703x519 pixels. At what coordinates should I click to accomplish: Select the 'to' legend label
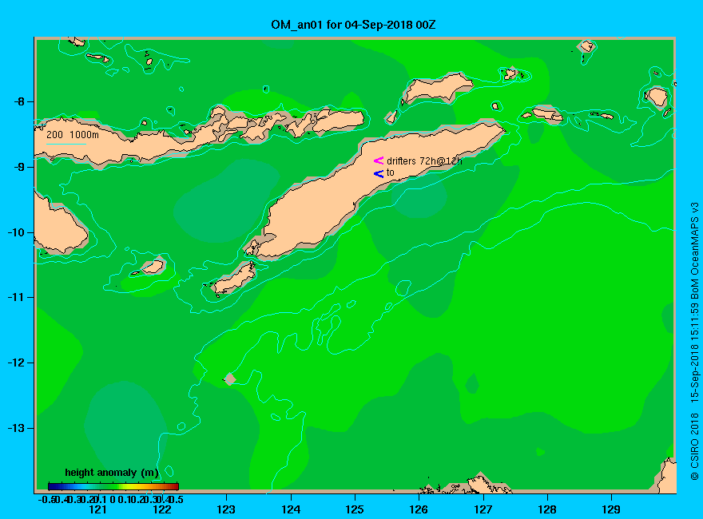[x=390, y=172]
